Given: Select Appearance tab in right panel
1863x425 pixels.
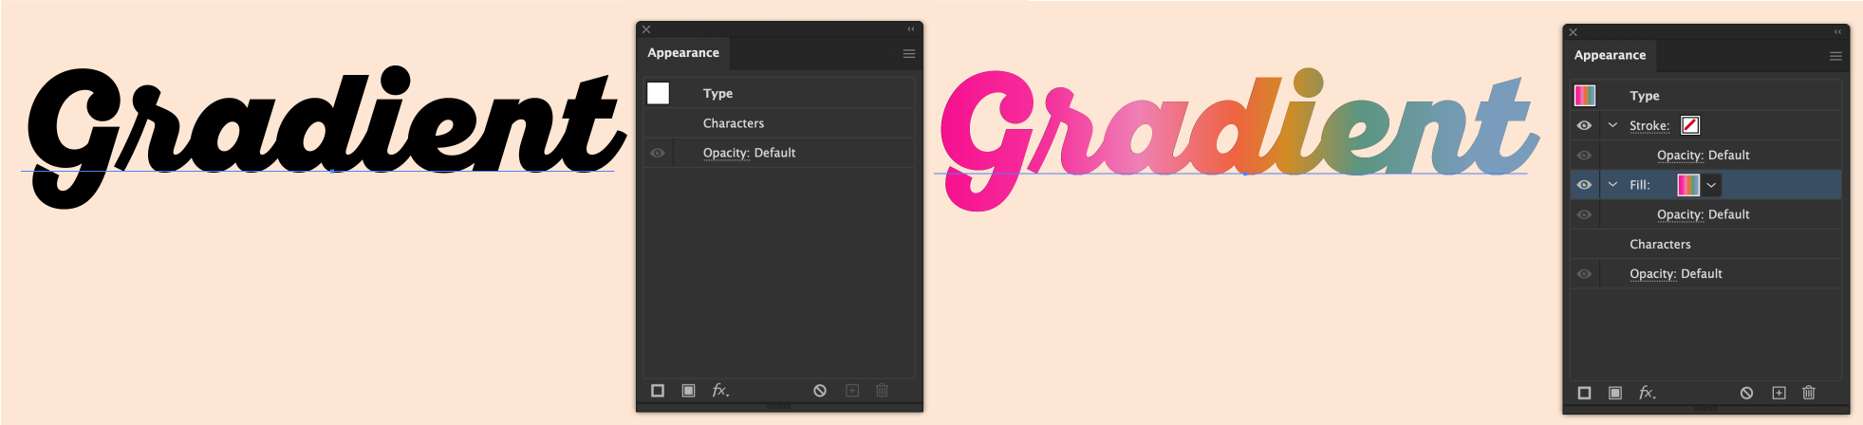Looking at the screenshot, I should pos(1610,55).
